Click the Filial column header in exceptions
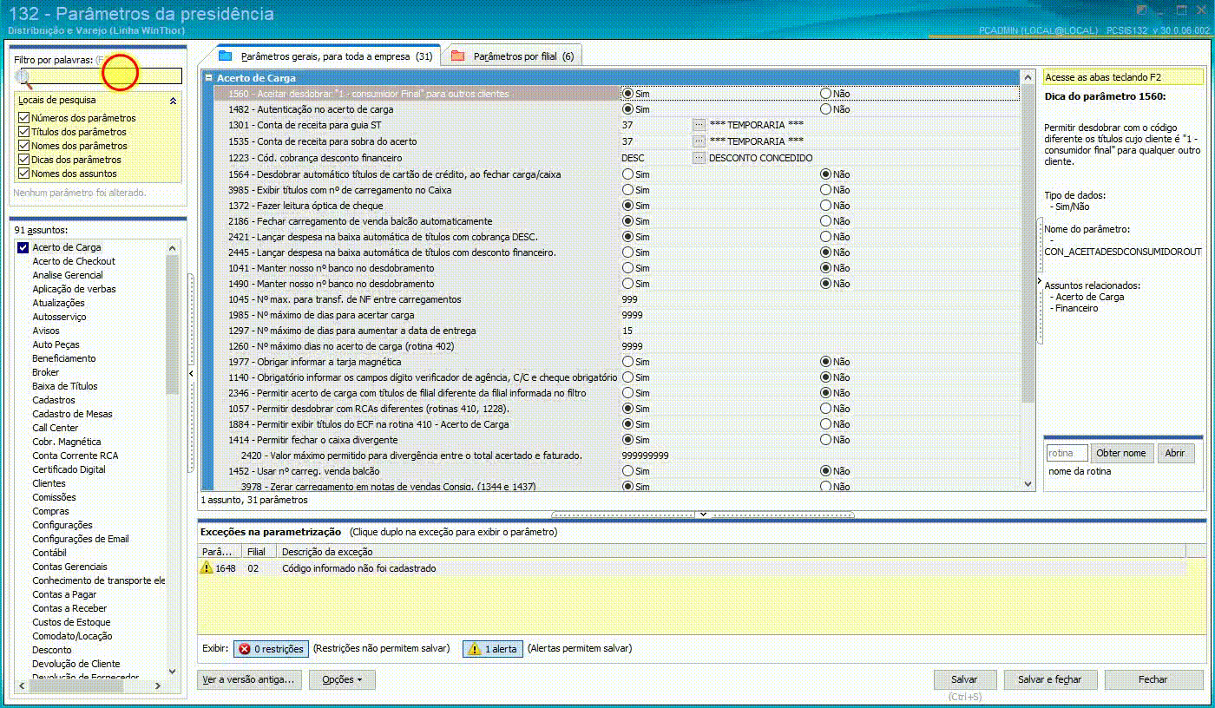 click(259, 552)
